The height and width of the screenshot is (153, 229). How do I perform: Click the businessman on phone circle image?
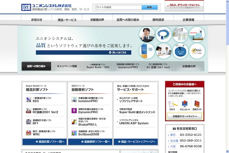pyautogui.click(x=147, y=34)
